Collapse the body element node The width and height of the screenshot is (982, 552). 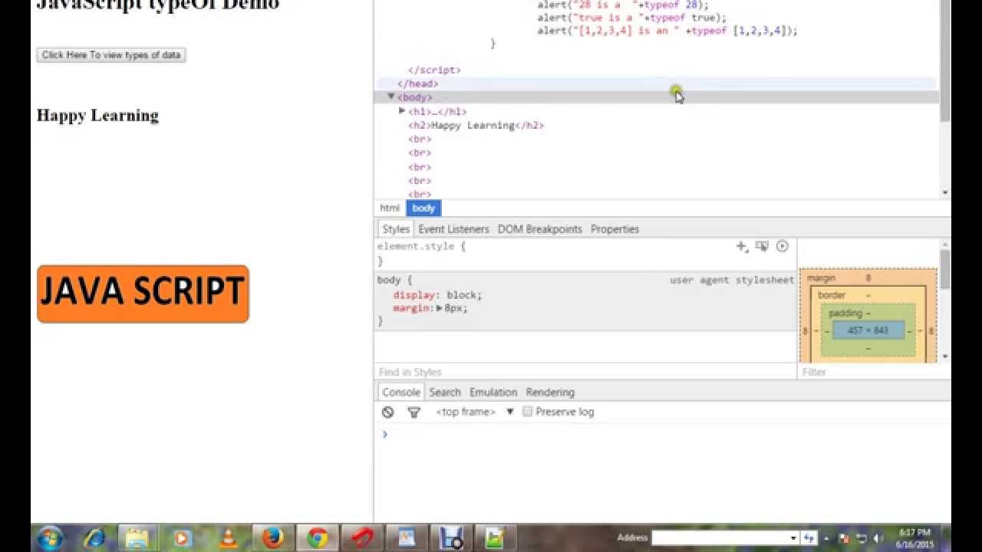390,97
